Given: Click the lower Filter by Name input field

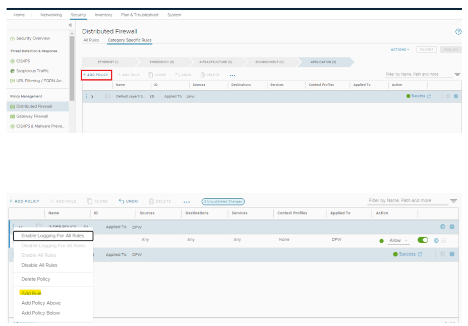Looking at the screenshot, I should (x=406, y=201).
